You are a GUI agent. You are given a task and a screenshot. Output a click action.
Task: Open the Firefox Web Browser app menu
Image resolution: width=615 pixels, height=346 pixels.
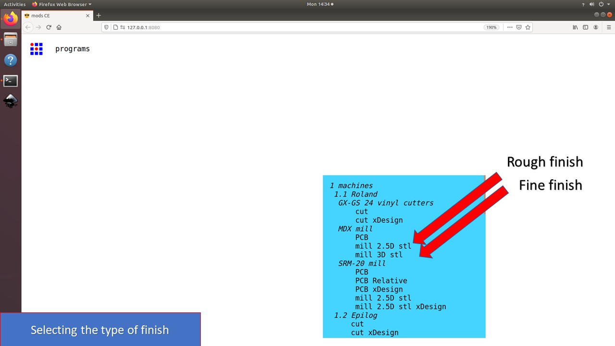point(61,4)
